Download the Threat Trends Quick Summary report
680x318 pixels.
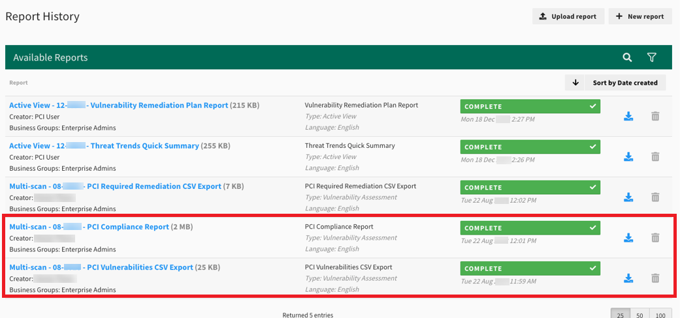pyautogui.click(x=628, y=156)
